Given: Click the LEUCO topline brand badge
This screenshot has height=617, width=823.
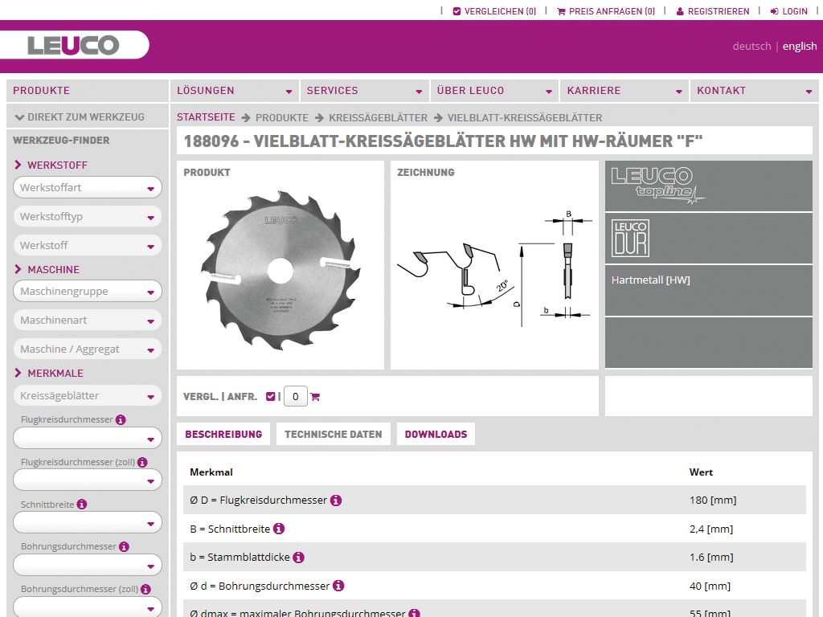Looking at the screenshot, I should [708, 186].
